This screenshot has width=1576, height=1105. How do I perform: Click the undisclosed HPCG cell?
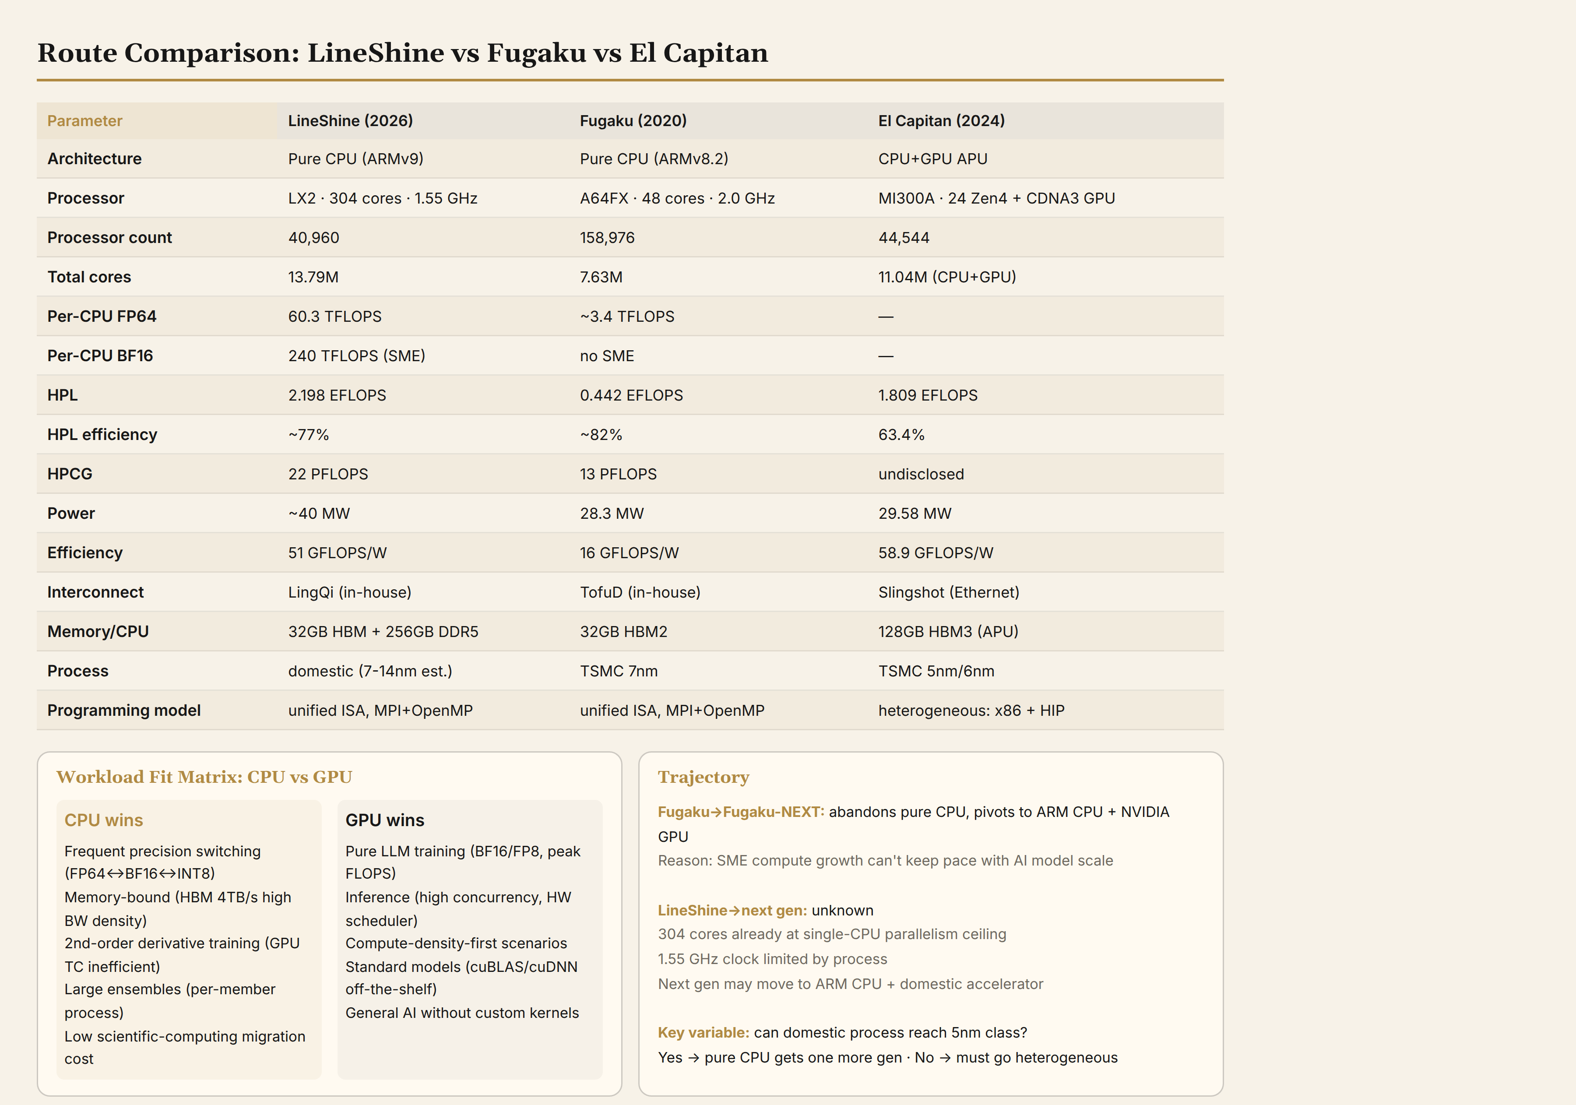point(921,474)
